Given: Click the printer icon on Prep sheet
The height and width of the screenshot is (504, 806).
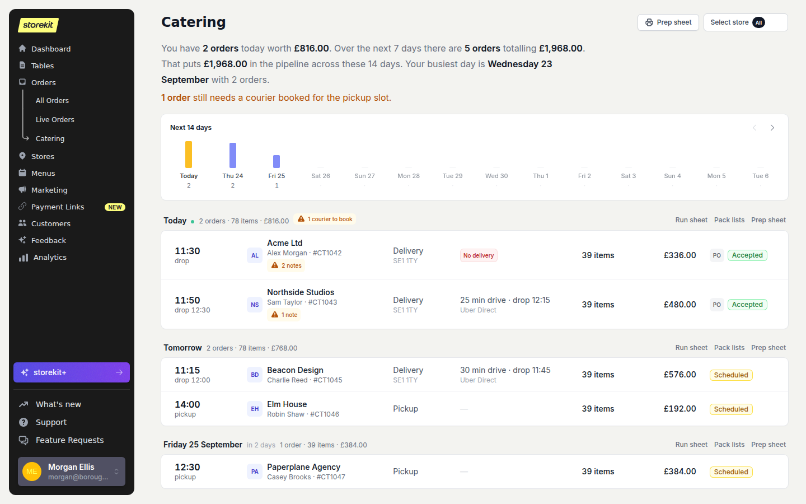Looking at the screenshot, I should (x=649, y=22).
